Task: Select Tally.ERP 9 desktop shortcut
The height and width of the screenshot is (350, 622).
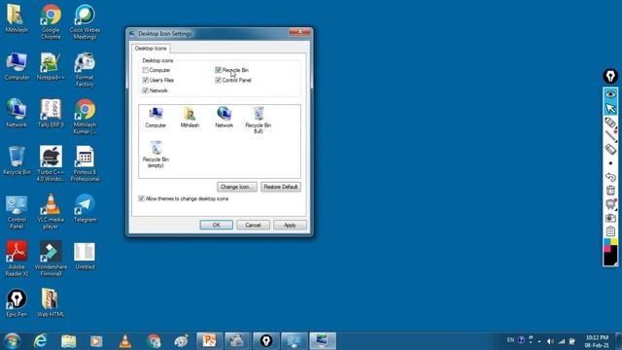Action: (x=51, y=114)
